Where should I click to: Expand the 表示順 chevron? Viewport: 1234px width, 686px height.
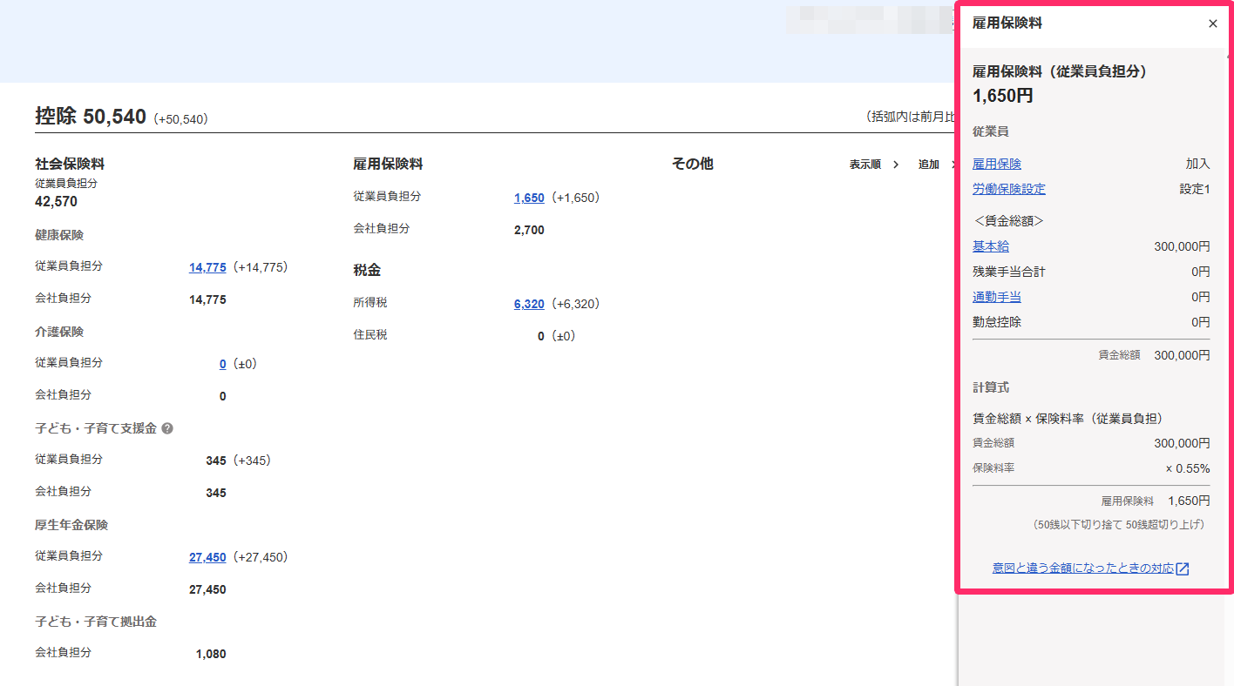click(896, 165)
